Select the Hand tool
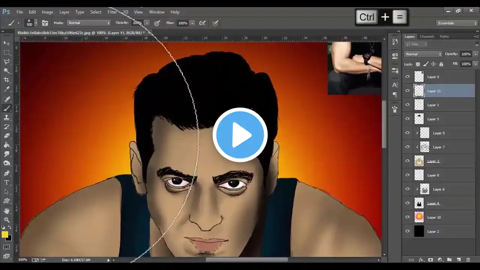This screenshot has height=270, width=480. coord(7,211)
